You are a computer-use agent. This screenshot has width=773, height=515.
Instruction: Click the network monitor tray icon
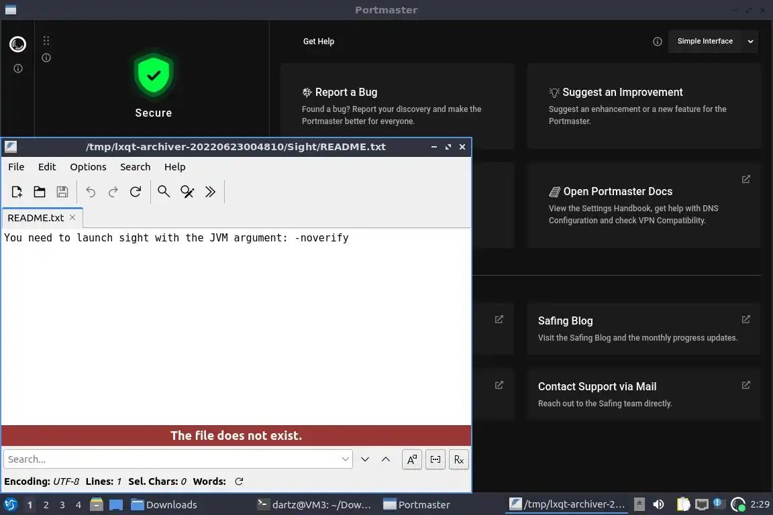click(701, 504)
